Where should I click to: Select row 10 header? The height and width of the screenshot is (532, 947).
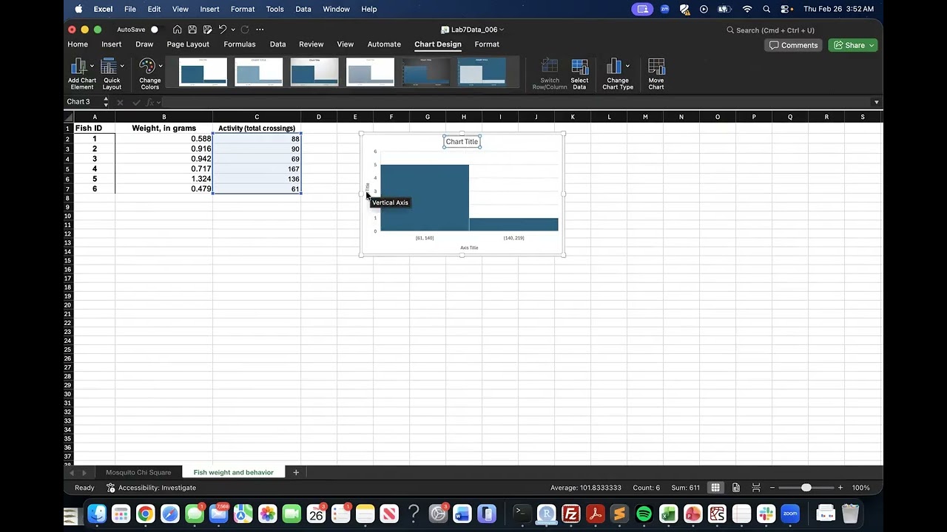coord(67,216)
